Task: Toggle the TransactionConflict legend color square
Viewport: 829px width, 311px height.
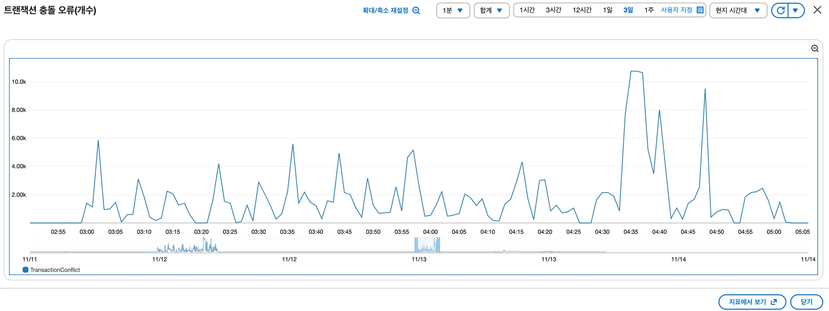Action: (26, 270)
